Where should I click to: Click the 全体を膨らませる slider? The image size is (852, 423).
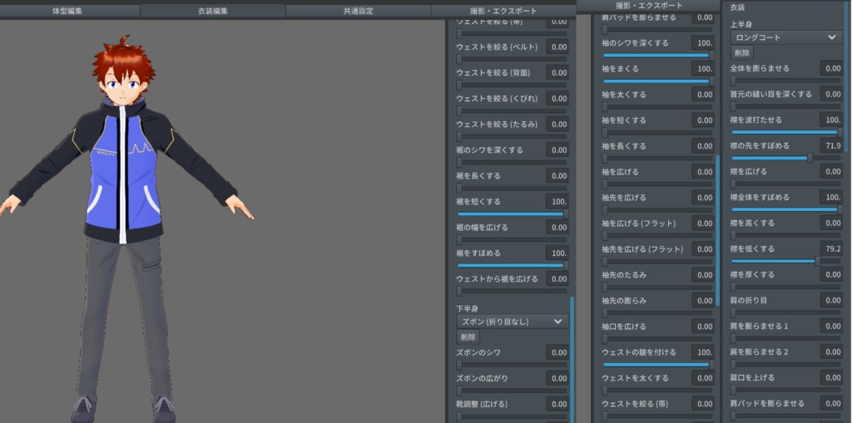coord(785,81)
